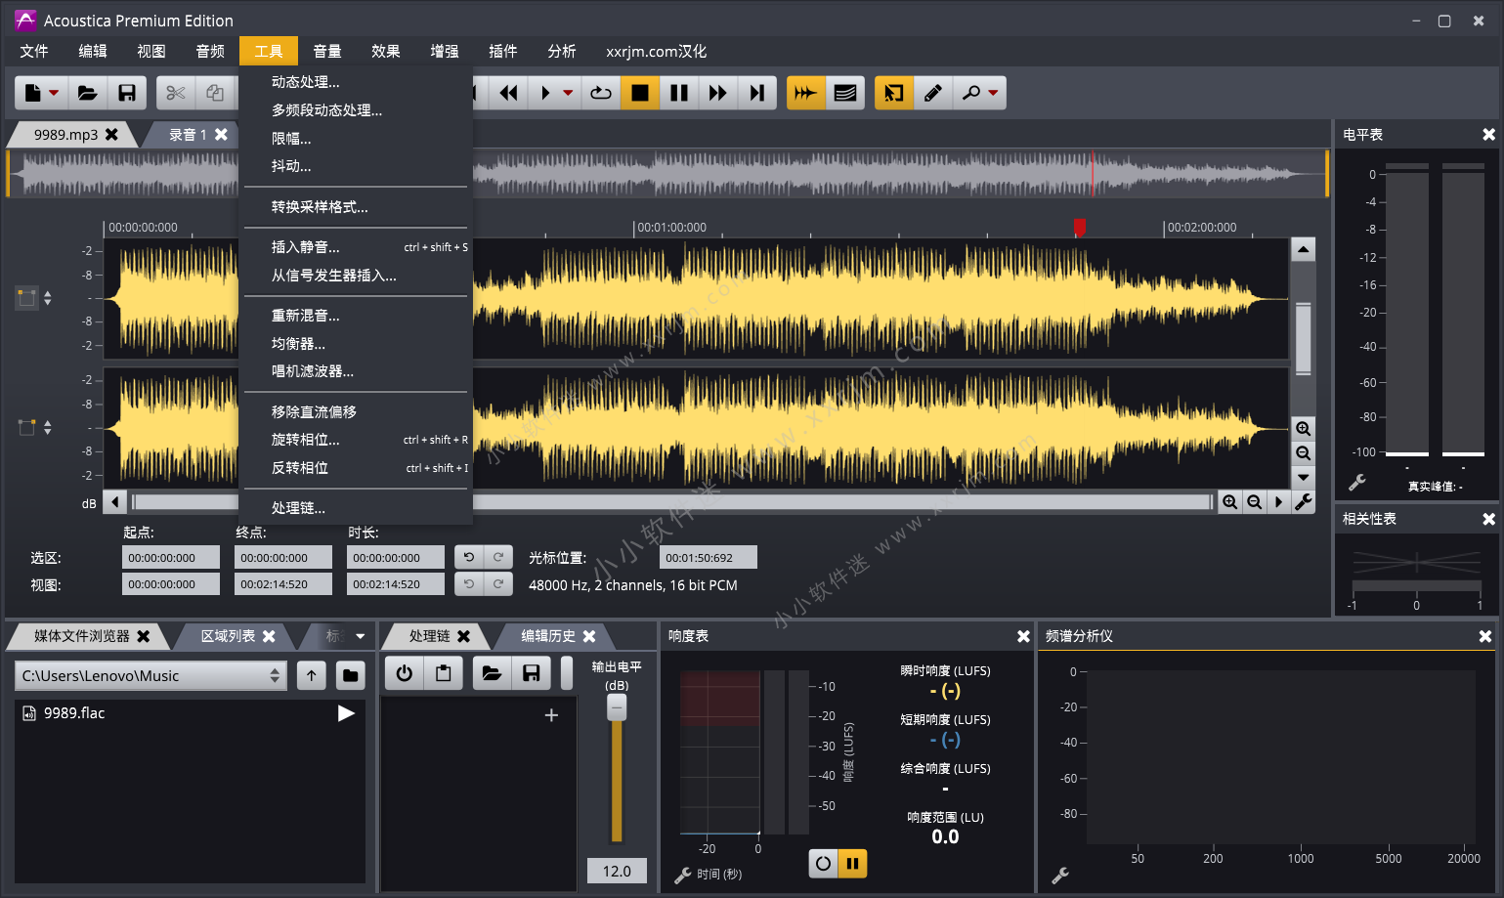Stop playback with the square Stop button
The height and width of the screenshot is (898, 1504).
(x=640, y=93)
